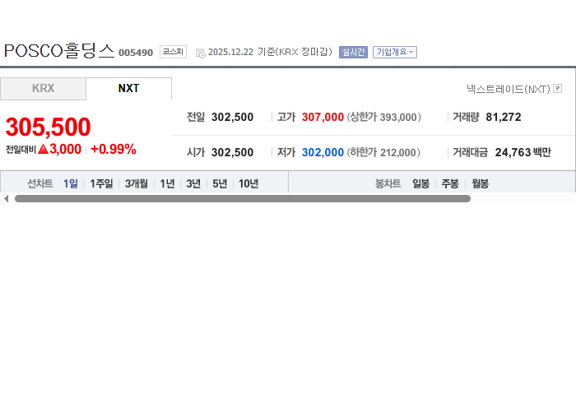Click the 실시간 button

click(x=353, y=52)
